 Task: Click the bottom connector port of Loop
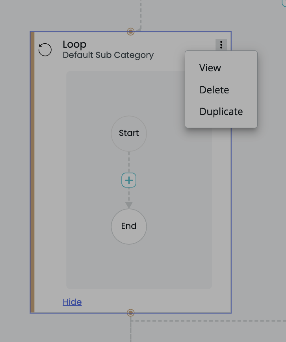(x=131, y=313)
